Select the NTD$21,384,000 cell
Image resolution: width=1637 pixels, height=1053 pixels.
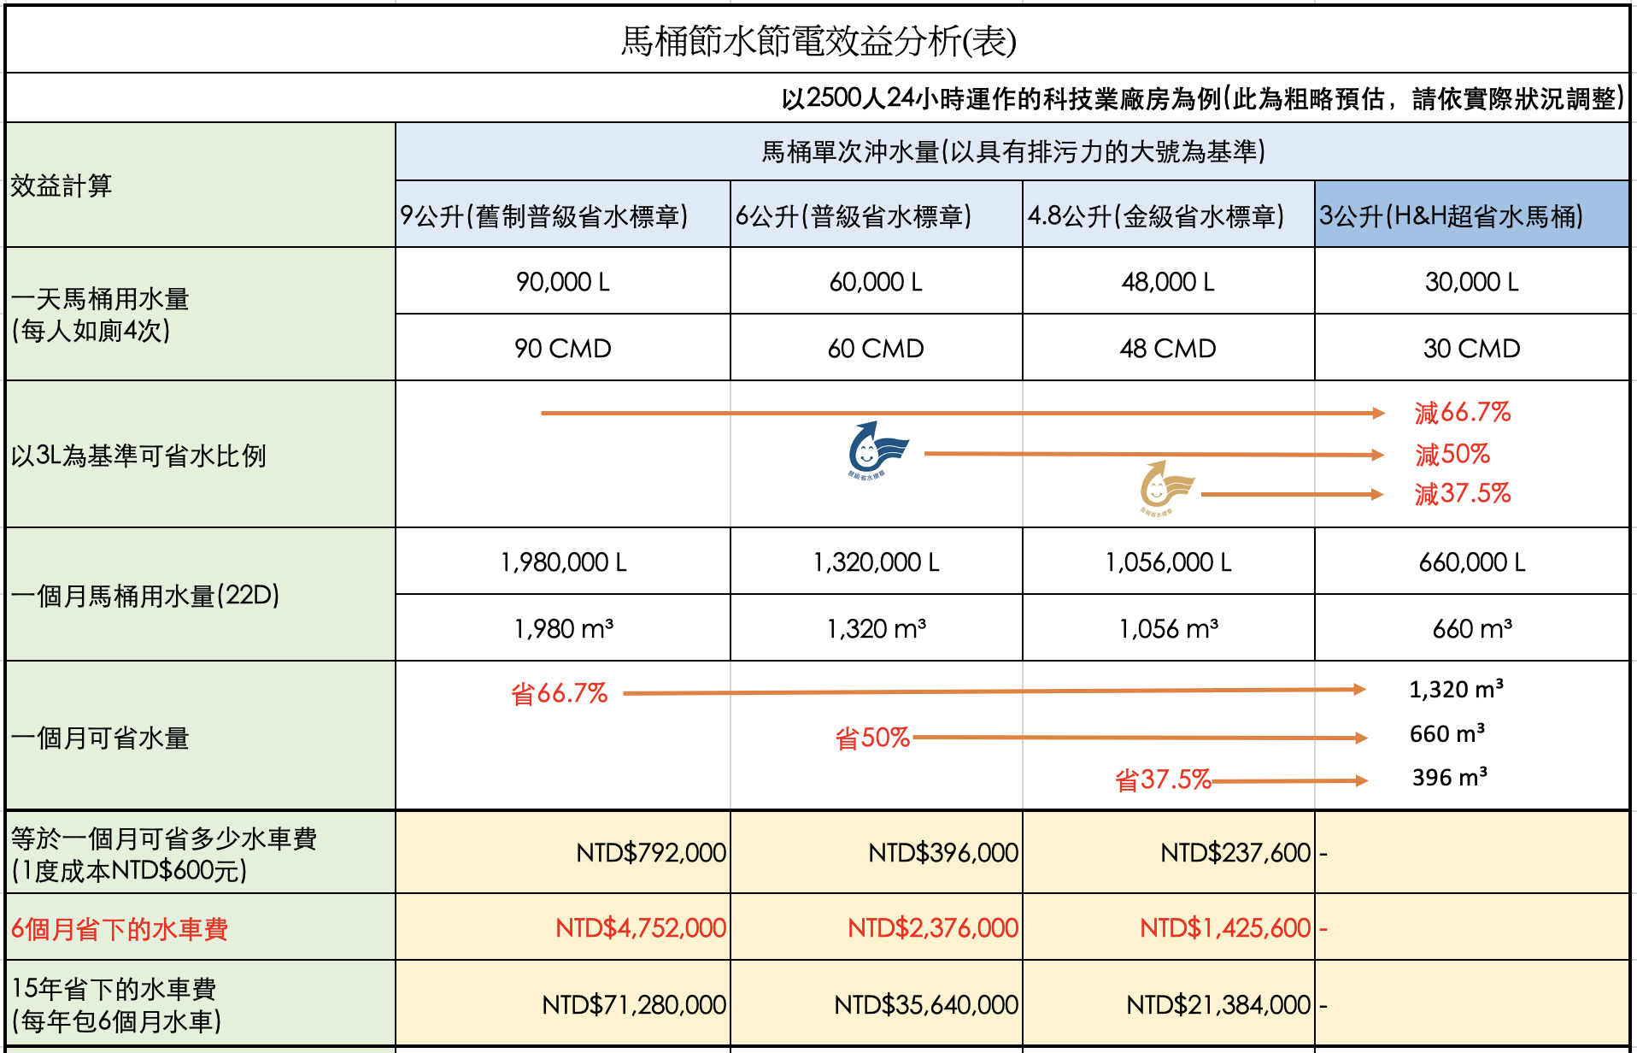[x=1217, y=1004]
